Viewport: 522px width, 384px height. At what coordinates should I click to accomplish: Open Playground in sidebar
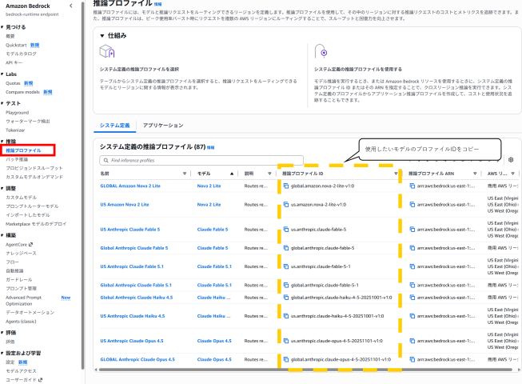point(18,113)
